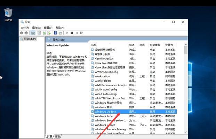Click gear icon of Work Folders service

[x=93, y=81]
